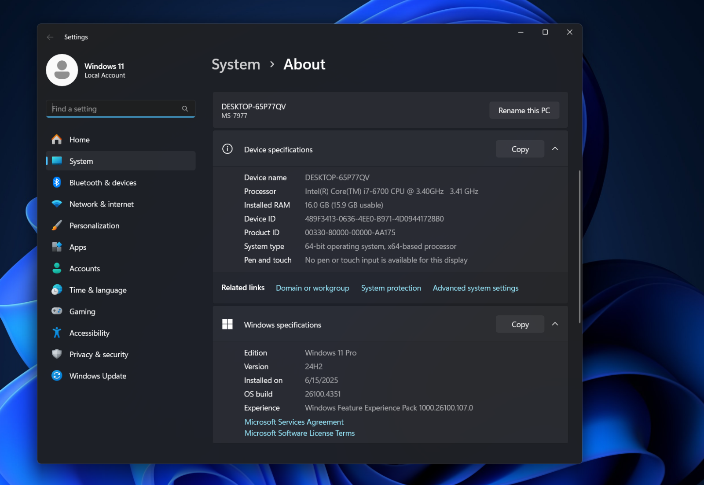The height and width of the screenshot is (485, 704).
Task: Click the info icon beside Device specifications
Action: pyautogui.click(x=227, y=149)
